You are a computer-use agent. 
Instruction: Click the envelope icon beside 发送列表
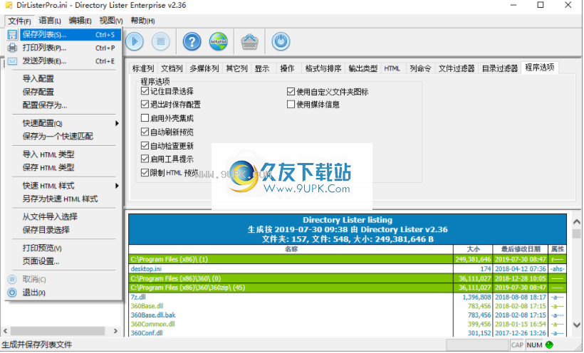[x=12, y=61]
